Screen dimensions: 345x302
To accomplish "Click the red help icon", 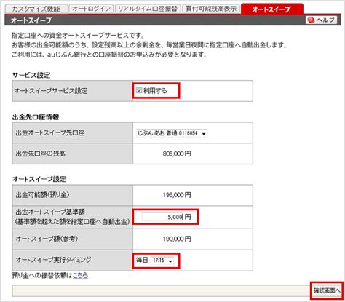I will click(x=311, y=20).
